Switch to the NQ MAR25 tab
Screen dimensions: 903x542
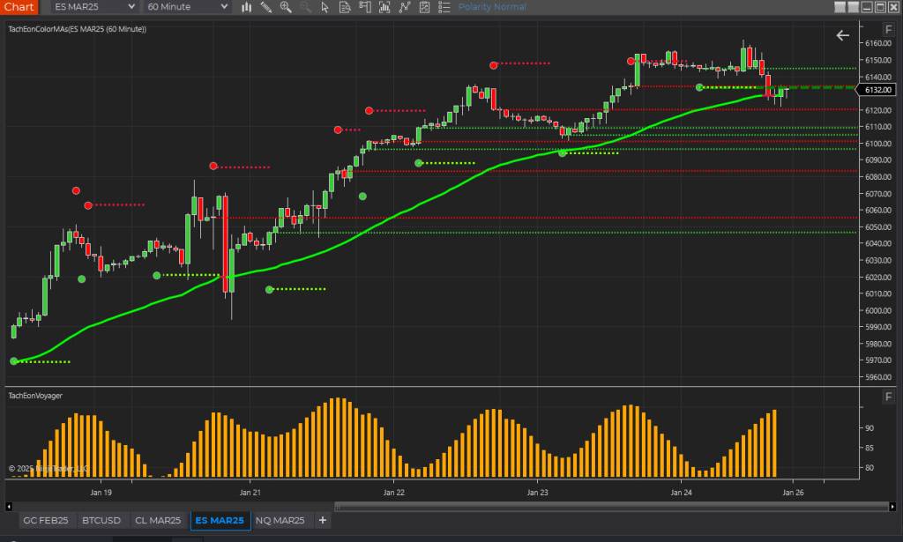[280, 521]
